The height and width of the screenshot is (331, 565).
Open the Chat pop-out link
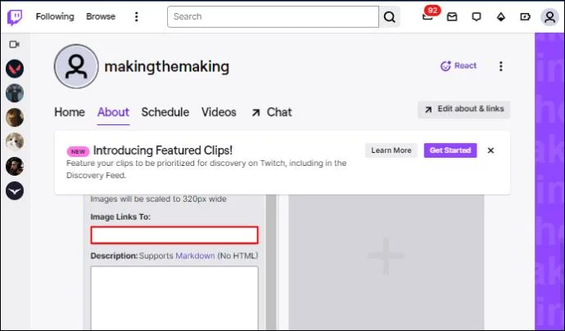(x=272, y=112)
